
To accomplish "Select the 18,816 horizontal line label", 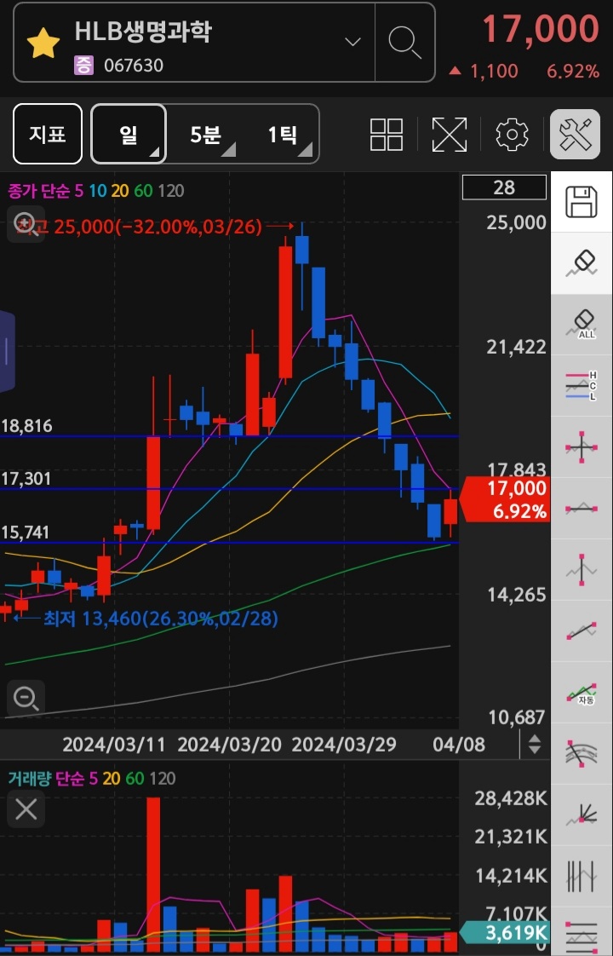I will [26, 425].
